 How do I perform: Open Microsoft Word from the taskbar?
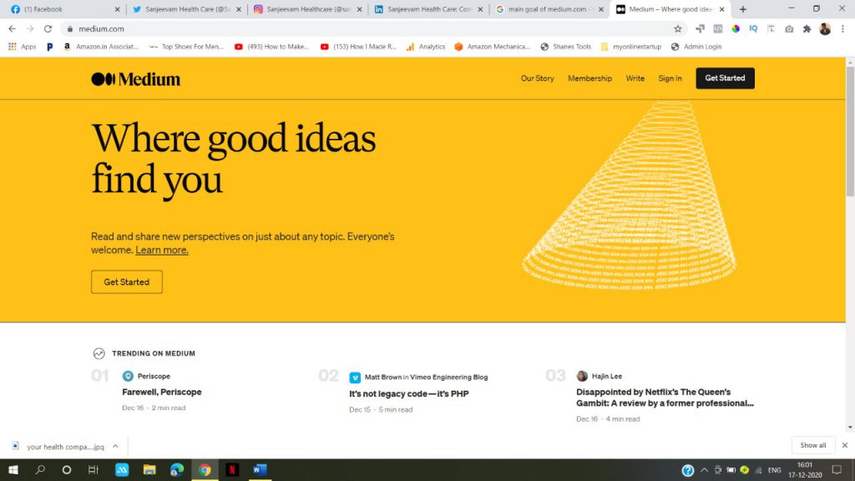[260, 469]
